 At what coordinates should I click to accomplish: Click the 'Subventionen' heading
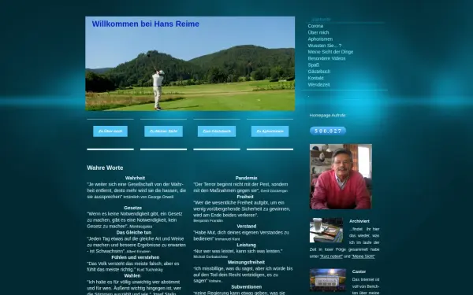[x=247, y=287]
